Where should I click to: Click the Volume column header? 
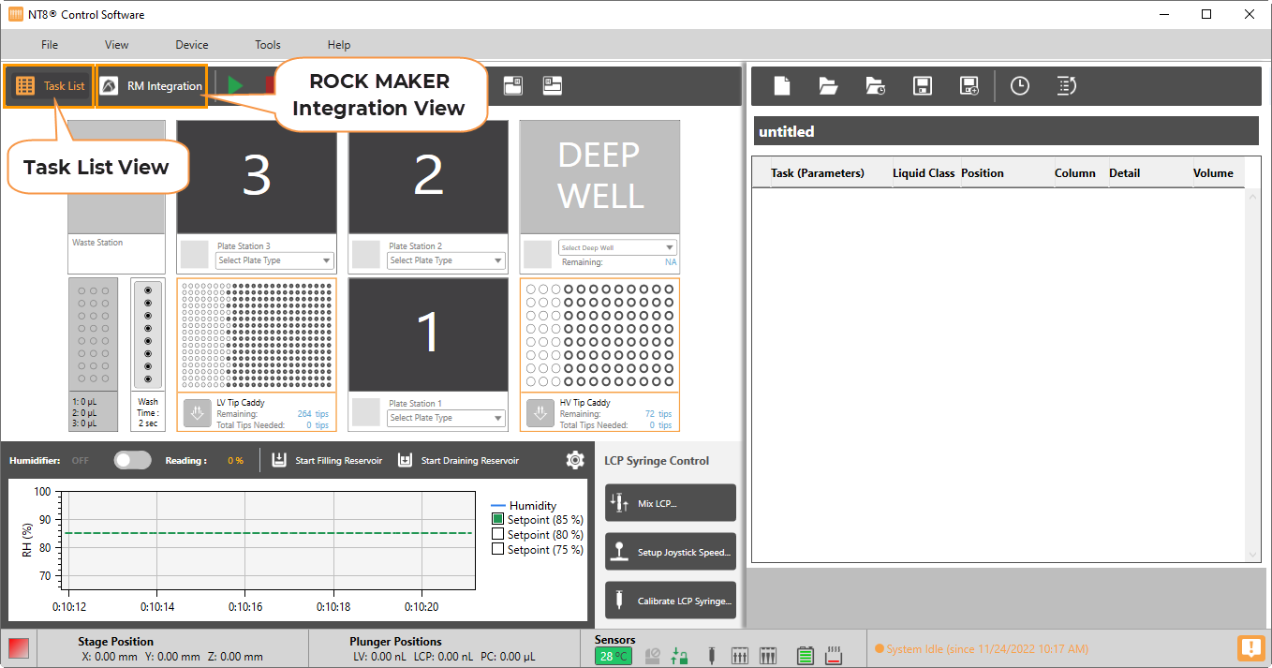pyautogui.click(x=1213, y=173)
